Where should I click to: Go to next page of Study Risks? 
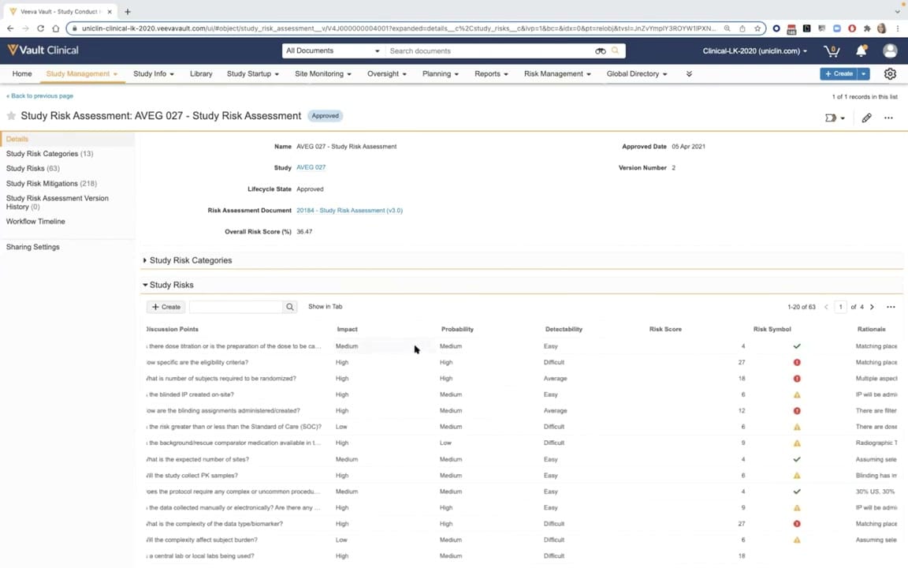pos(872,307)
